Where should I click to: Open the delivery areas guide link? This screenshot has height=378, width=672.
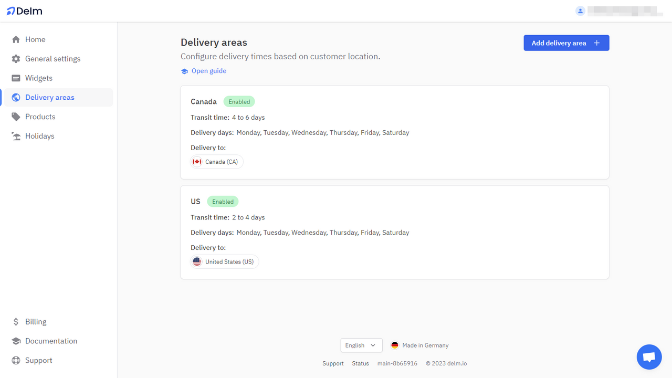[x=208, y=70]
